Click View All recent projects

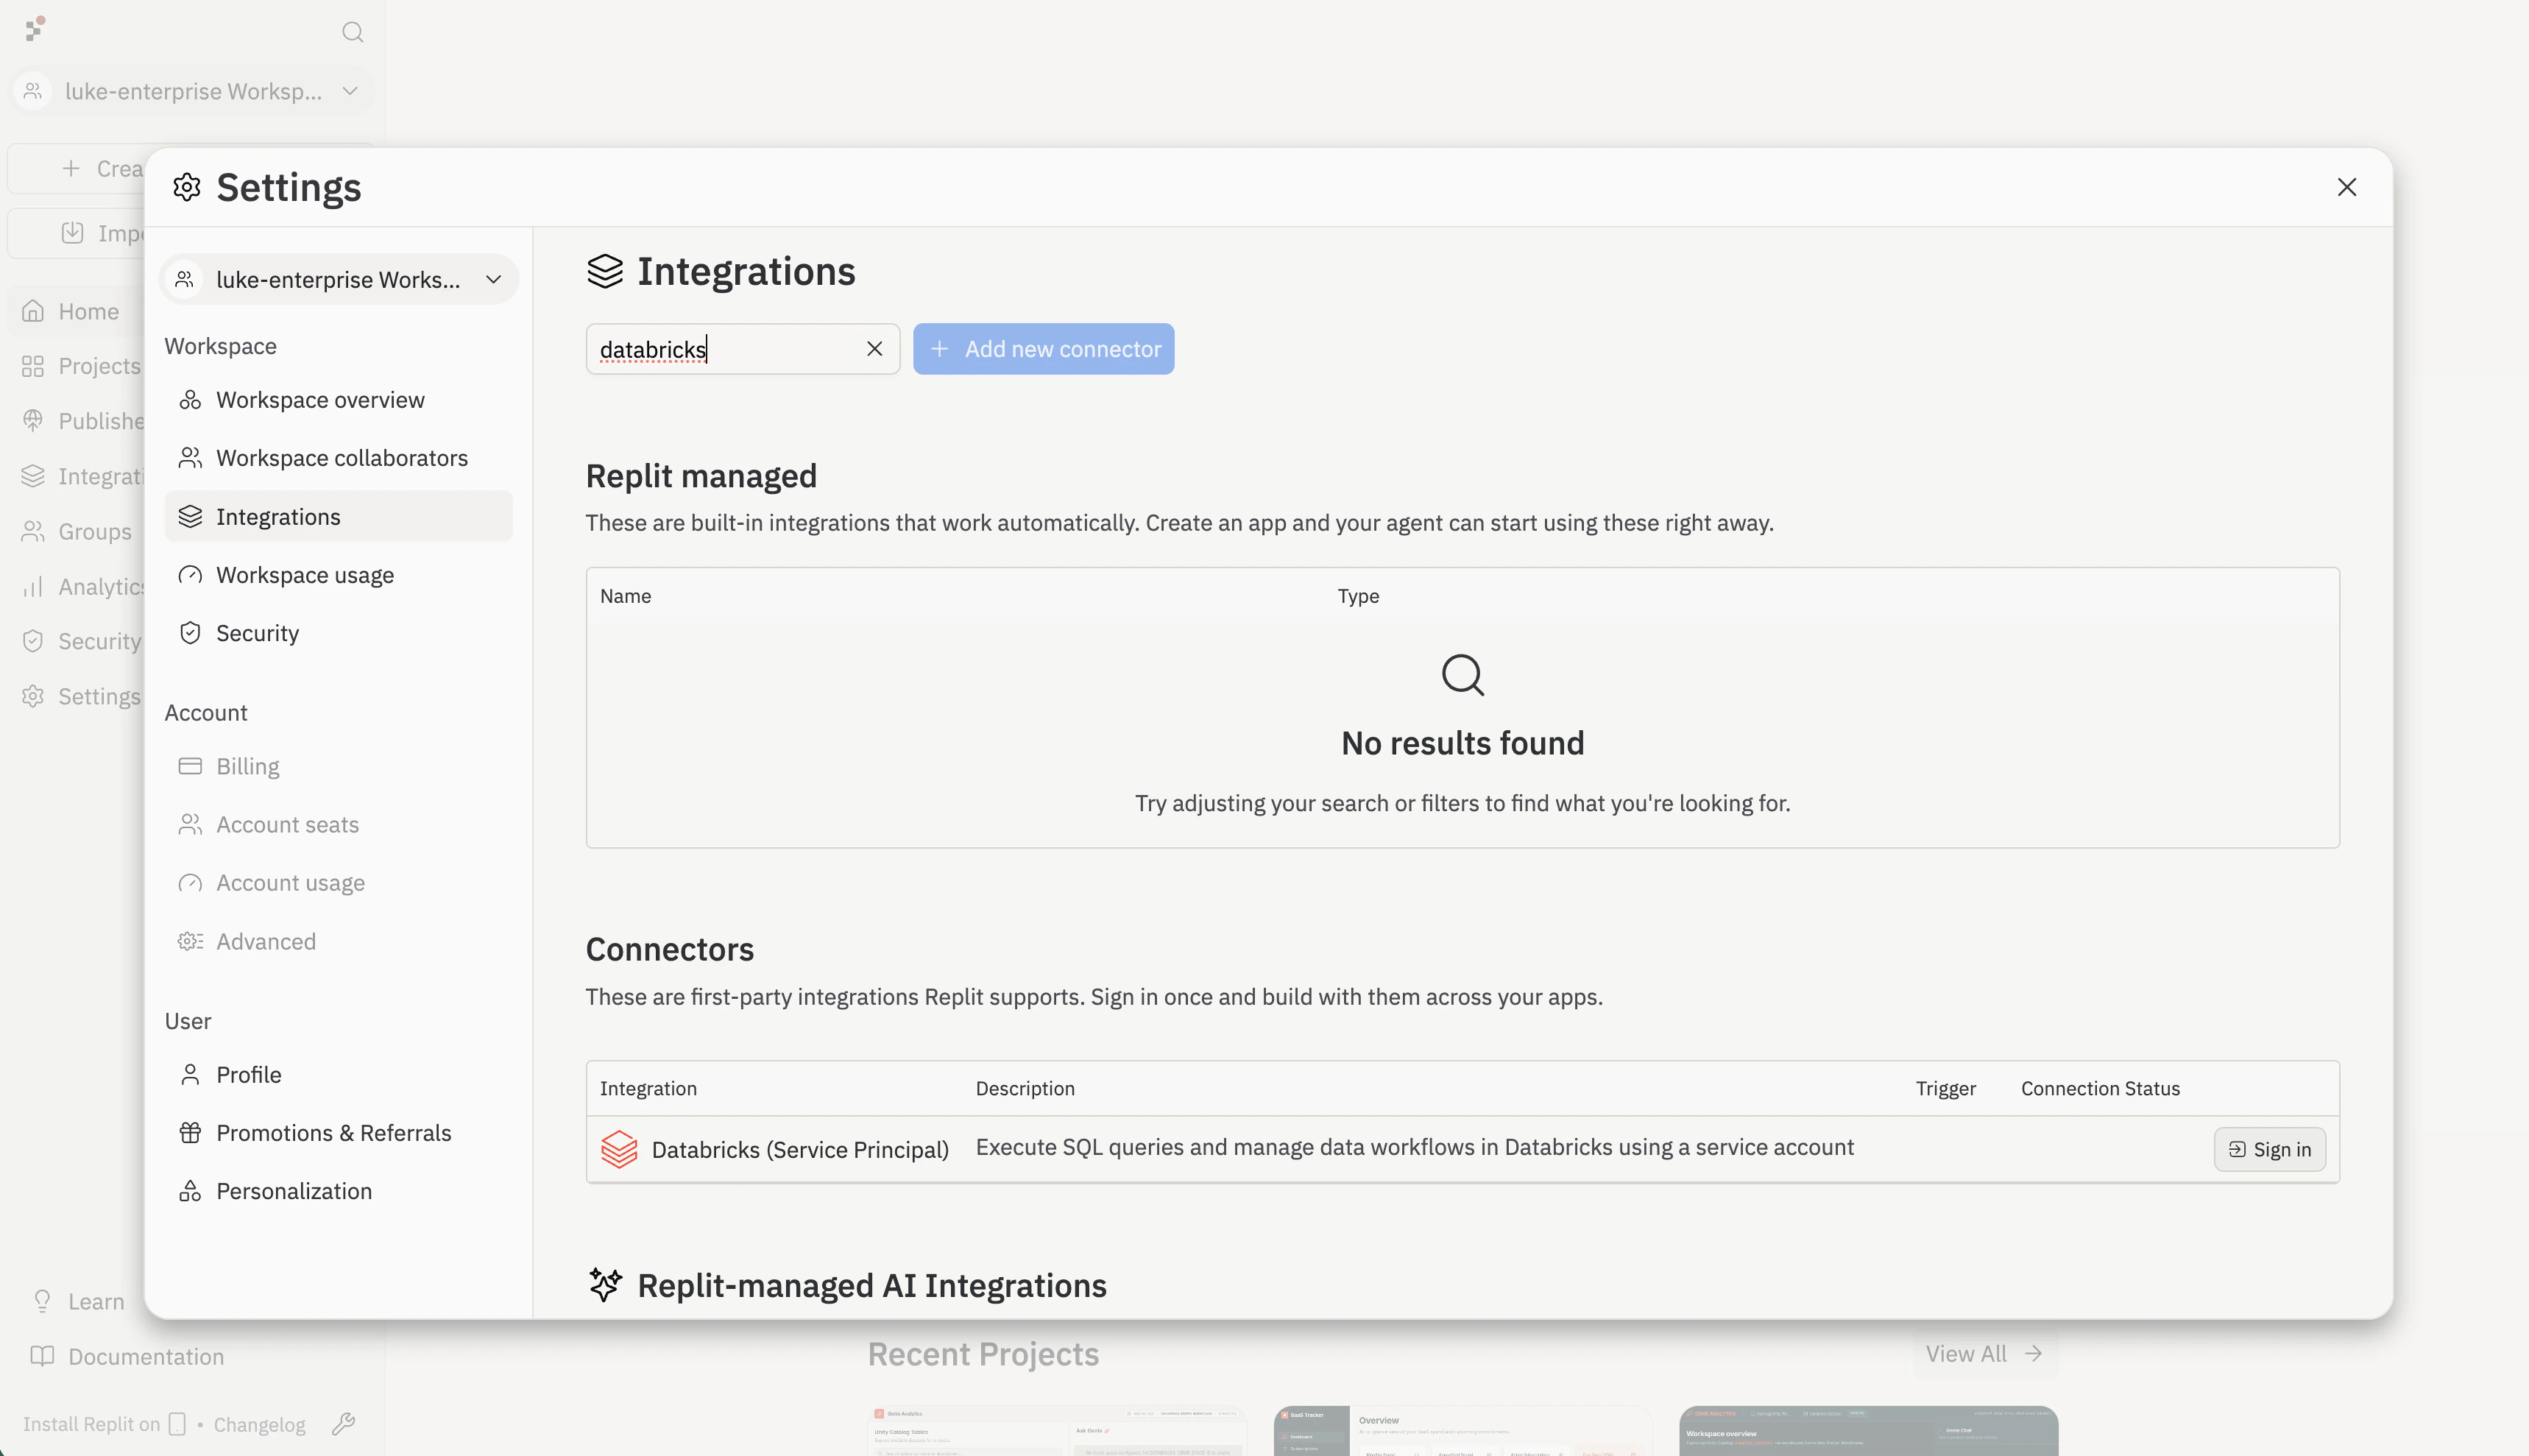[x=1984, y=1353]
